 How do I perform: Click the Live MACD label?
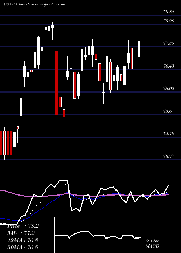tap(152, 244)
